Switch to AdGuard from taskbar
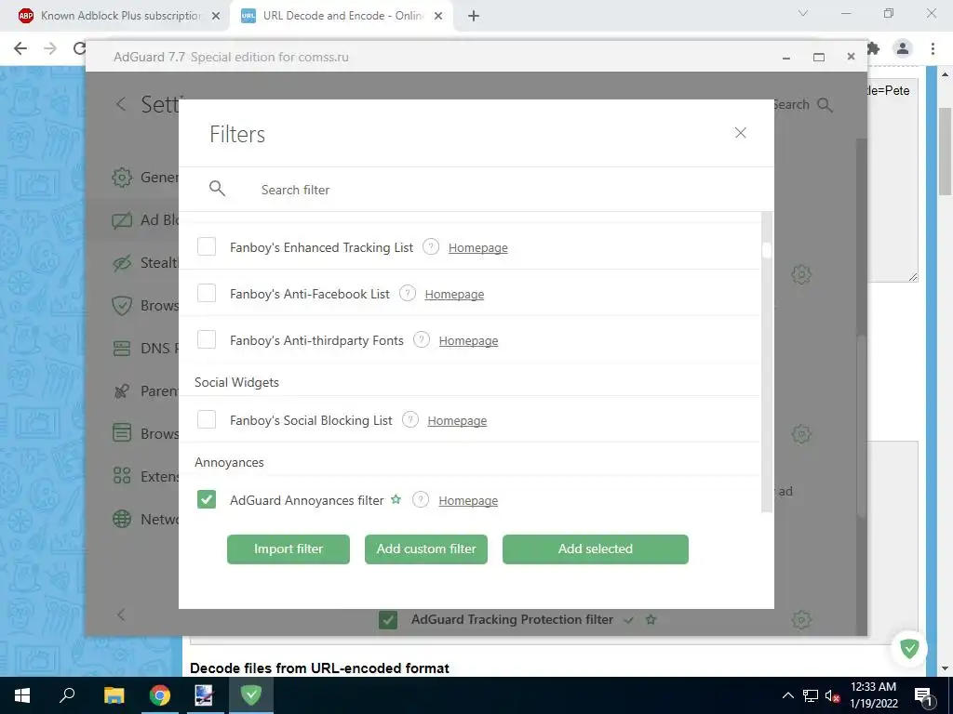Image resolution: width=953 pixels, height=714 pixels. point(251,695)
